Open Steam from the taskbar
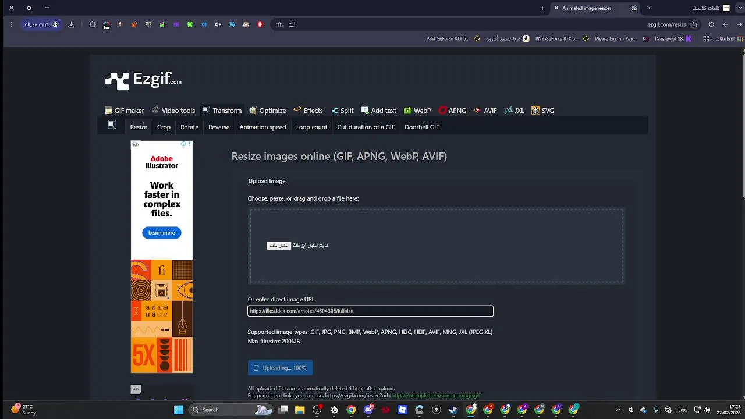Screen dimensions: 745x419 point(453,410)
